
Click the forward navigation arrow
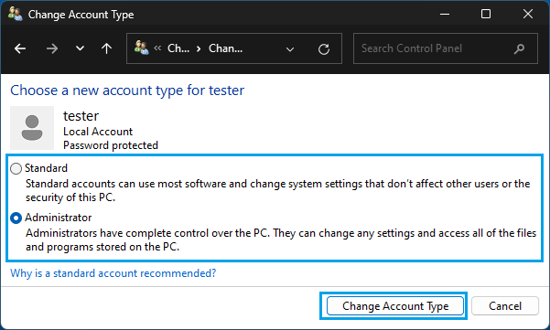click(x=52, y=48)
